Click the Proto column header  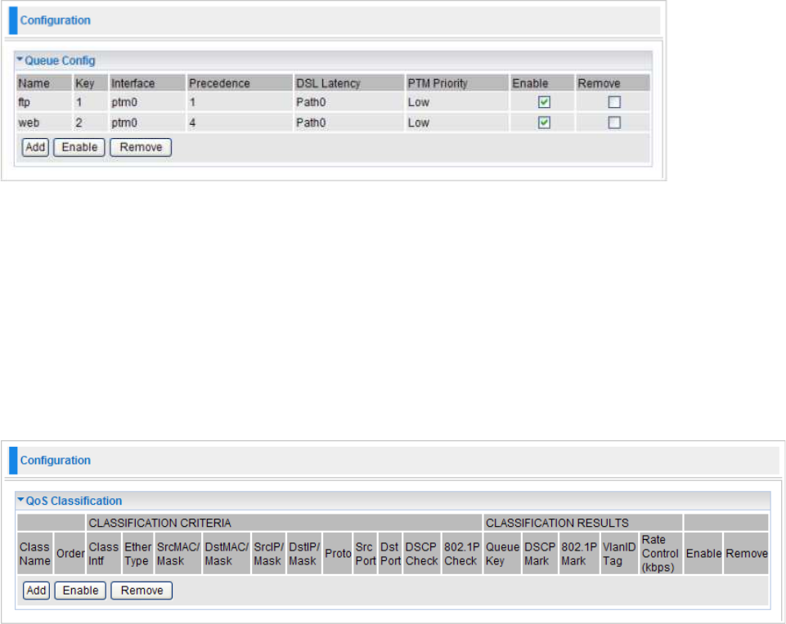pyautogui.click(x=337, y=554)
